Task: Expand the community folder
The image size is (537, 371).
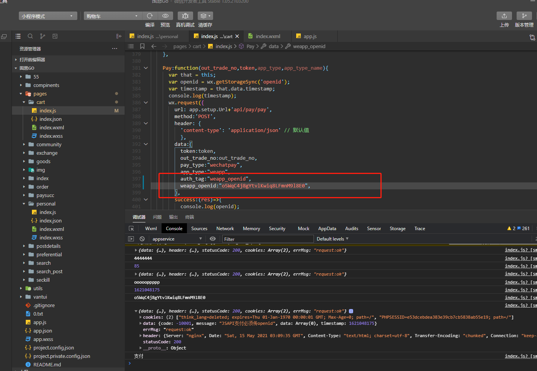Action: click(49, 145)
